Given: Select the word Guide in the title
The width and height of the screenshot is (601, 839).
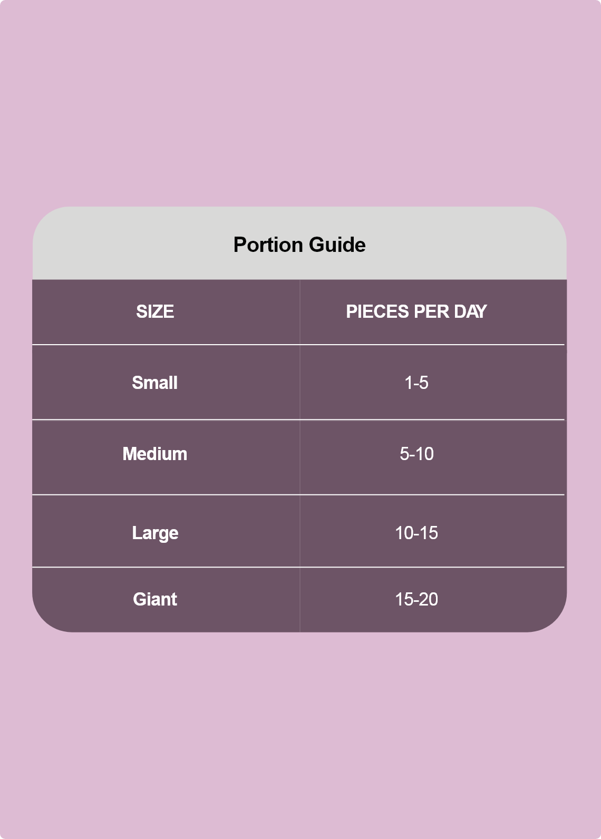Looking at the screenshot, I should pos(337,245).
